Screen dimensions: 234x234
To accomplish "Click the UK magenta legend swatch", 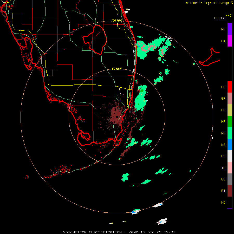I will coord(230,41).
